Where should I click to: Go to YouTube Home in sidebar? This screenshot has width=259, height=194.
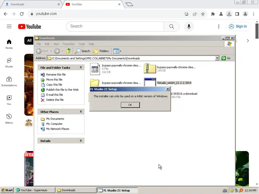coord(9,44)
